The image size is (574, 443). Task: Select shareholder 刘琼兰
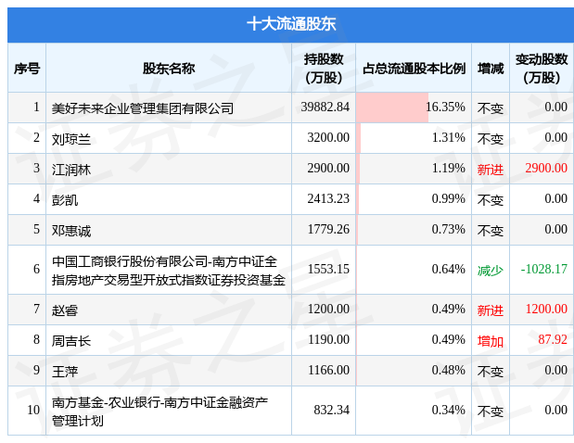coord(71,138)
